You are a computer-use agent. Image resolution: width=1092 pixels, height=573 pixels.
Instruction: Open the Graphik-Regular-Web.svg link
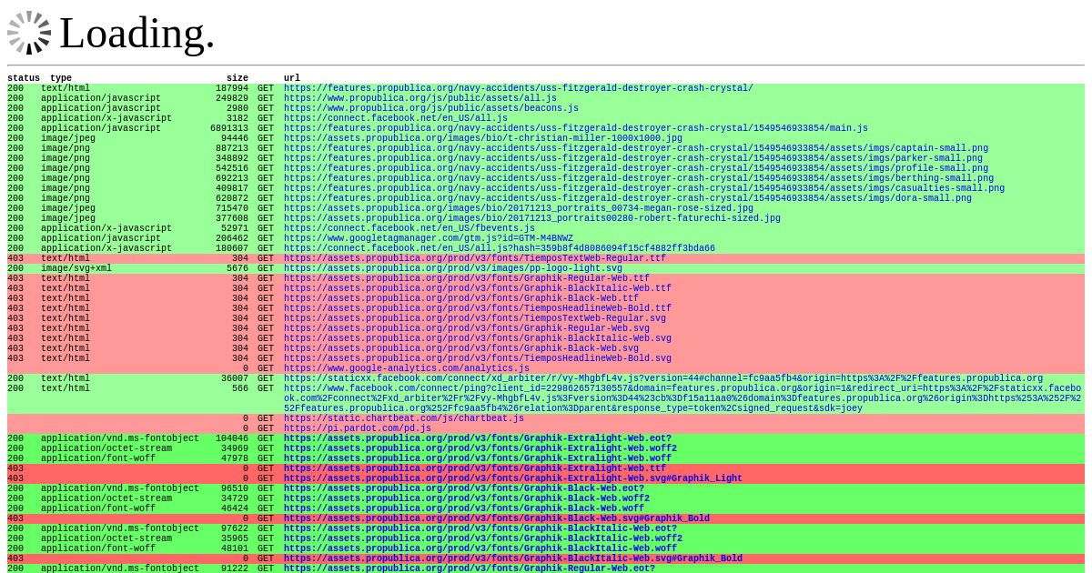click(x=467, y=328)
